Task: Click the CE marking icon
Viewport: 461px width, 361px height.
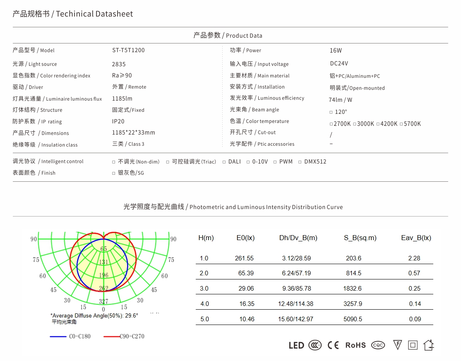Action: pos(334,345)
